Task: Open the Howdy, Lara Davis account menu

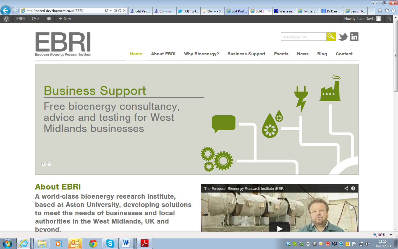Action: point(363,19)
